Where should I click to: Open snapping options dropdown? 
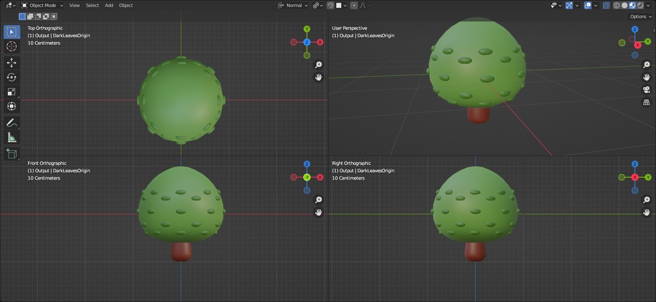click(342, 5)
